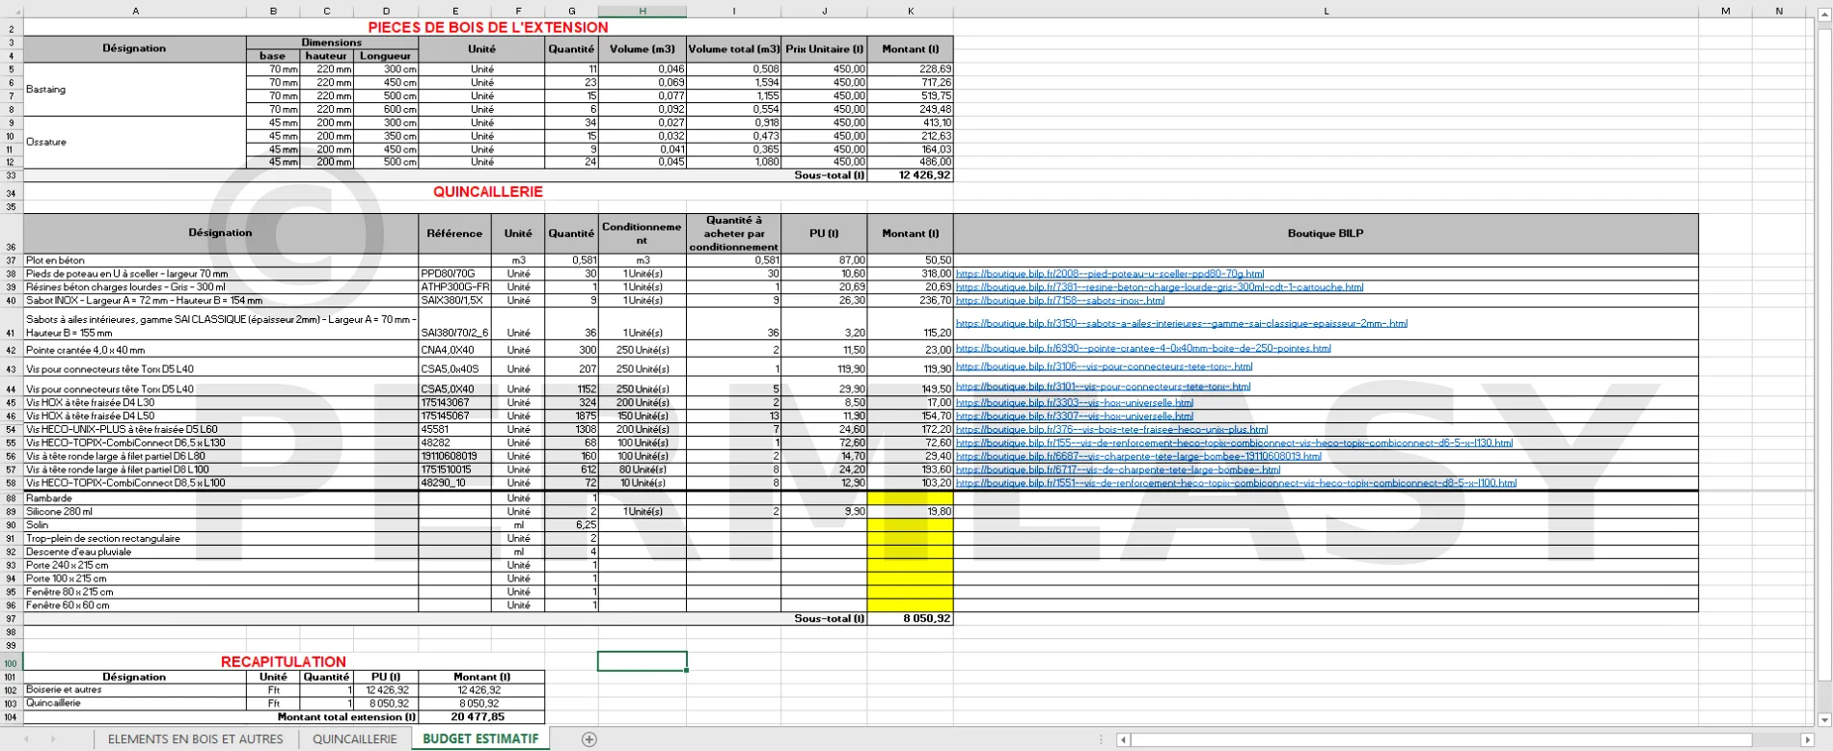Image resolution: width=1833 pixels, height=751 pixels.
Task: Open the combiconnect-d8-5-x-l100 link
Action: [1236, 484]
